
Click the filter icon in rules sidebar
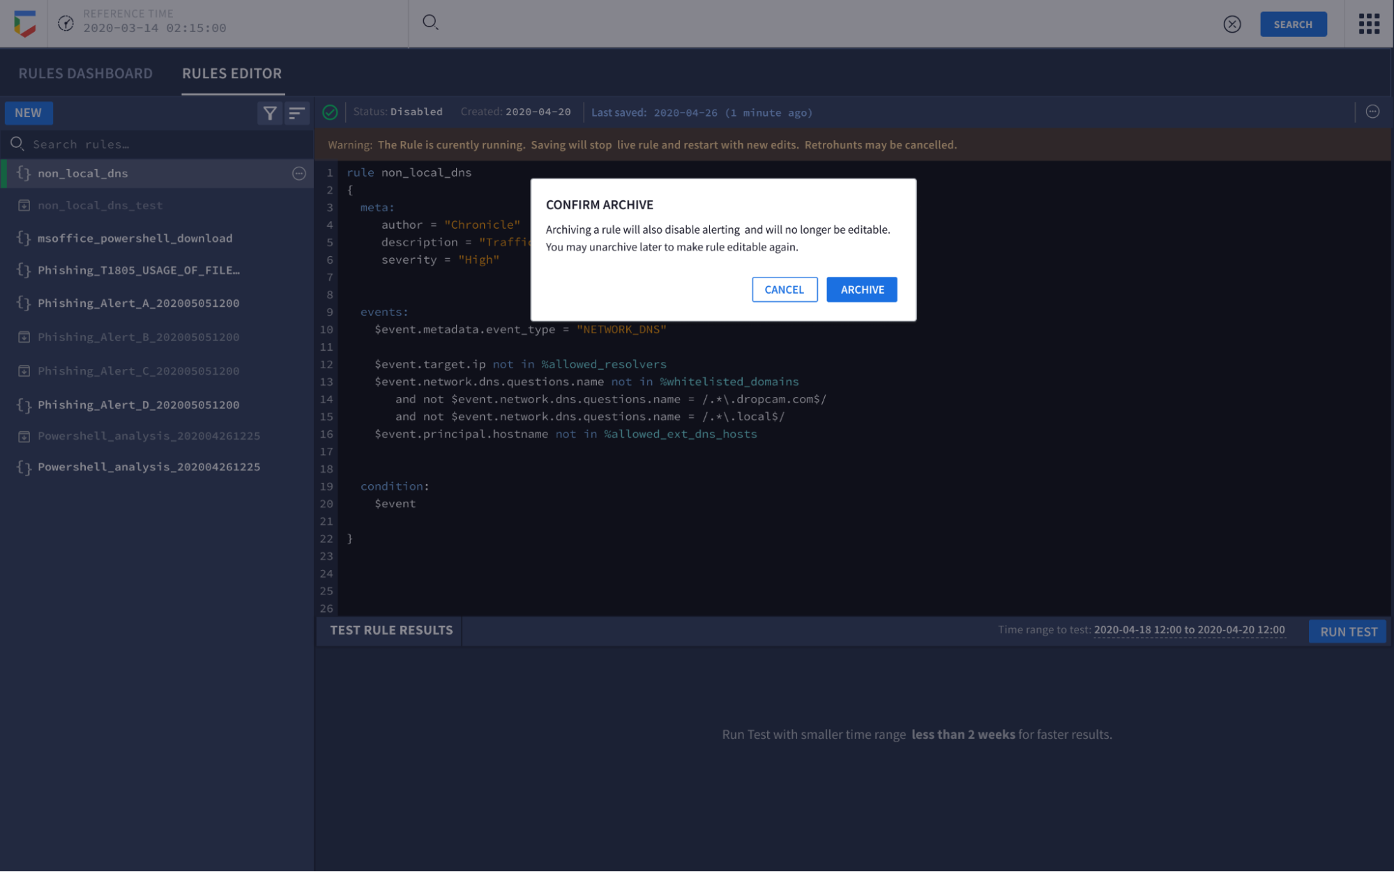click(x=270, y=112)
